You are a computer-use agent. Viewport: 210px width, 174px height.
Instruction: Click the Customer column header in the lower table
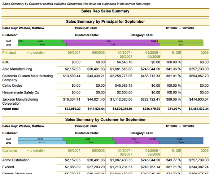pyautogui.click(x=10, y=151)
